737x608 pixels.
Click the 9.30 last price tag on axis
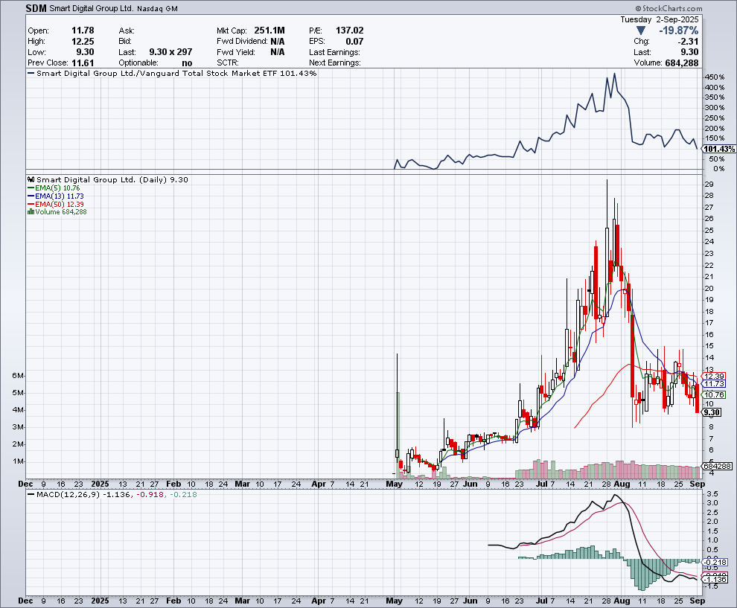point(712,412)
